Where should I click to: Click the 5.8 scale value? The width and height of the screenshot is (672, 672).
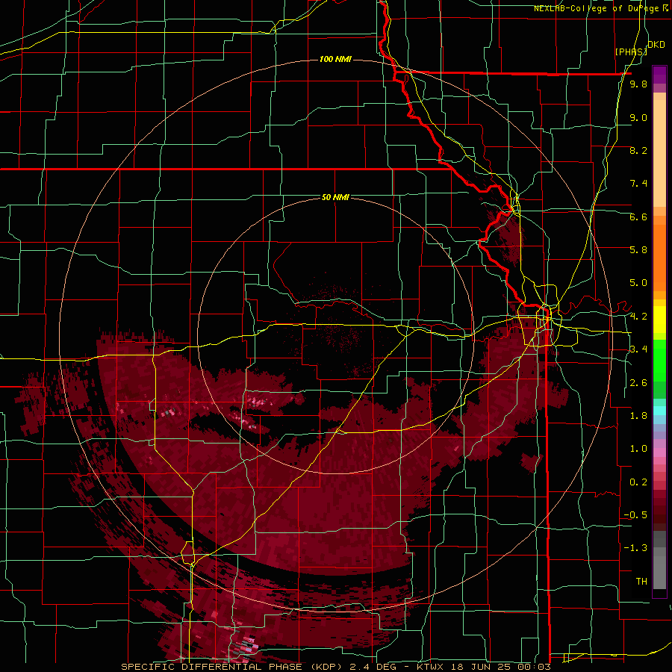coord(638,250)
